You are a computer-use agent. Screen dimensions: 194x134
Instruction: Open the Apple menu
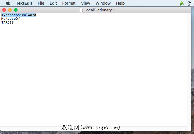8,3
